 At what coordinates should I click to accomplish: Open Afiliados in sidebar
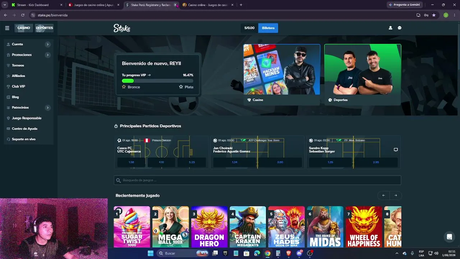tap(18, 76)
